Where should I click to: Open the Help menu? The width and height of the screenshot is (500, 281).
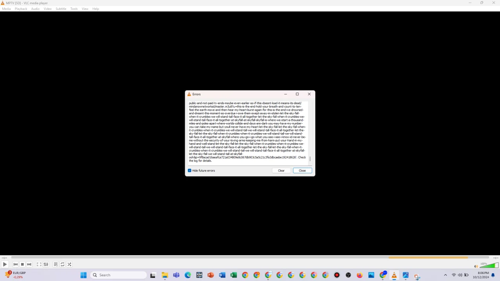pos(96,9)
